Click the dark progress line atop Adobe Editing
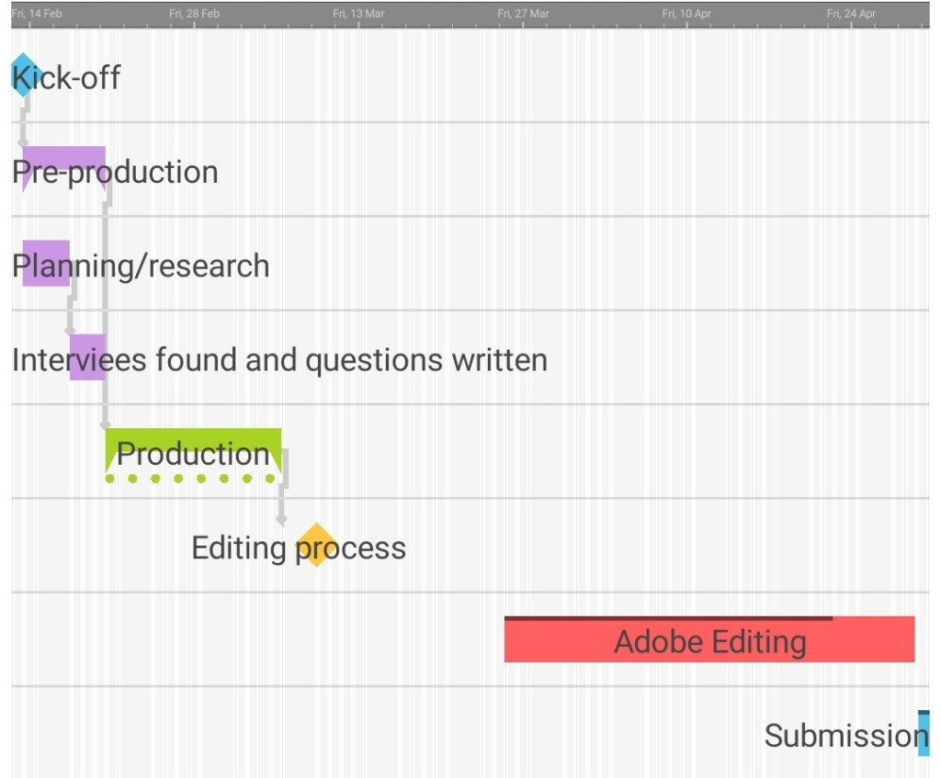This screenshot has height=778, width=941. (x=668, y=618)
